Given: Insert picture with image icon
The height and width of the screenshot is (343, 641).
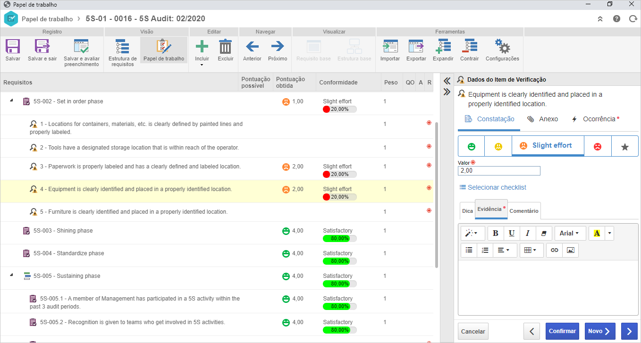Looking at the screenshot, I should (x=571, y=250).
